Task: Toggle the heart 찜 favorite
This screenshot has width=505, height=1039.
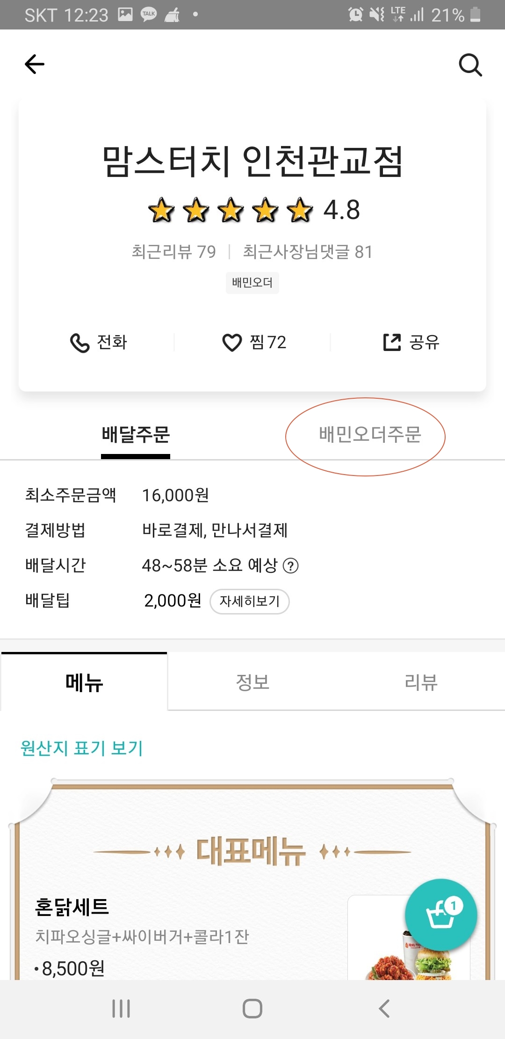Action: pyautogui.click(x=232, y=343)
